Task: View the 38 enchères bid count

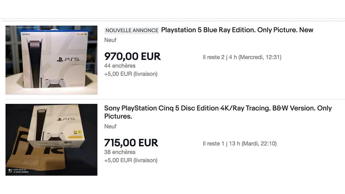Action: (120, 152)
